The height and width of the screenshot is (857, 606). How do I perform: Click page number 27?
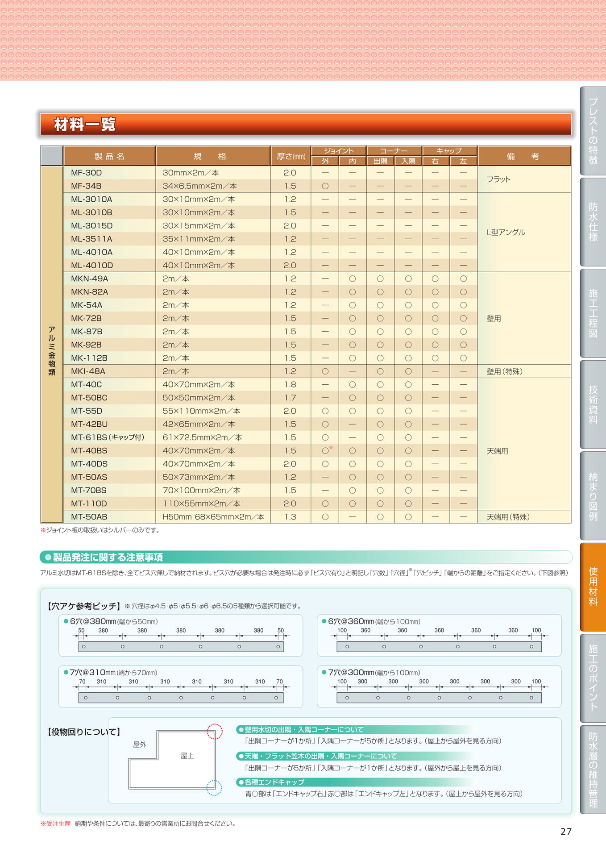coord(566,832)
